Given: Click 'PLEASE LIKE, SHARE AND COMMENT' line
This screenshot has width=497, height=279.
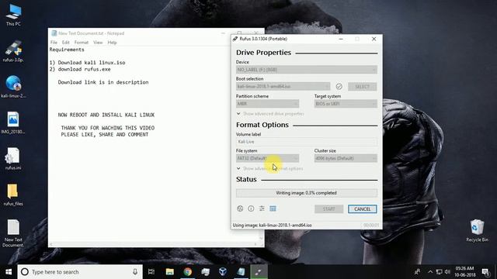Looking at the screenshot, I should pyautogui.click(x=105, y=134).
